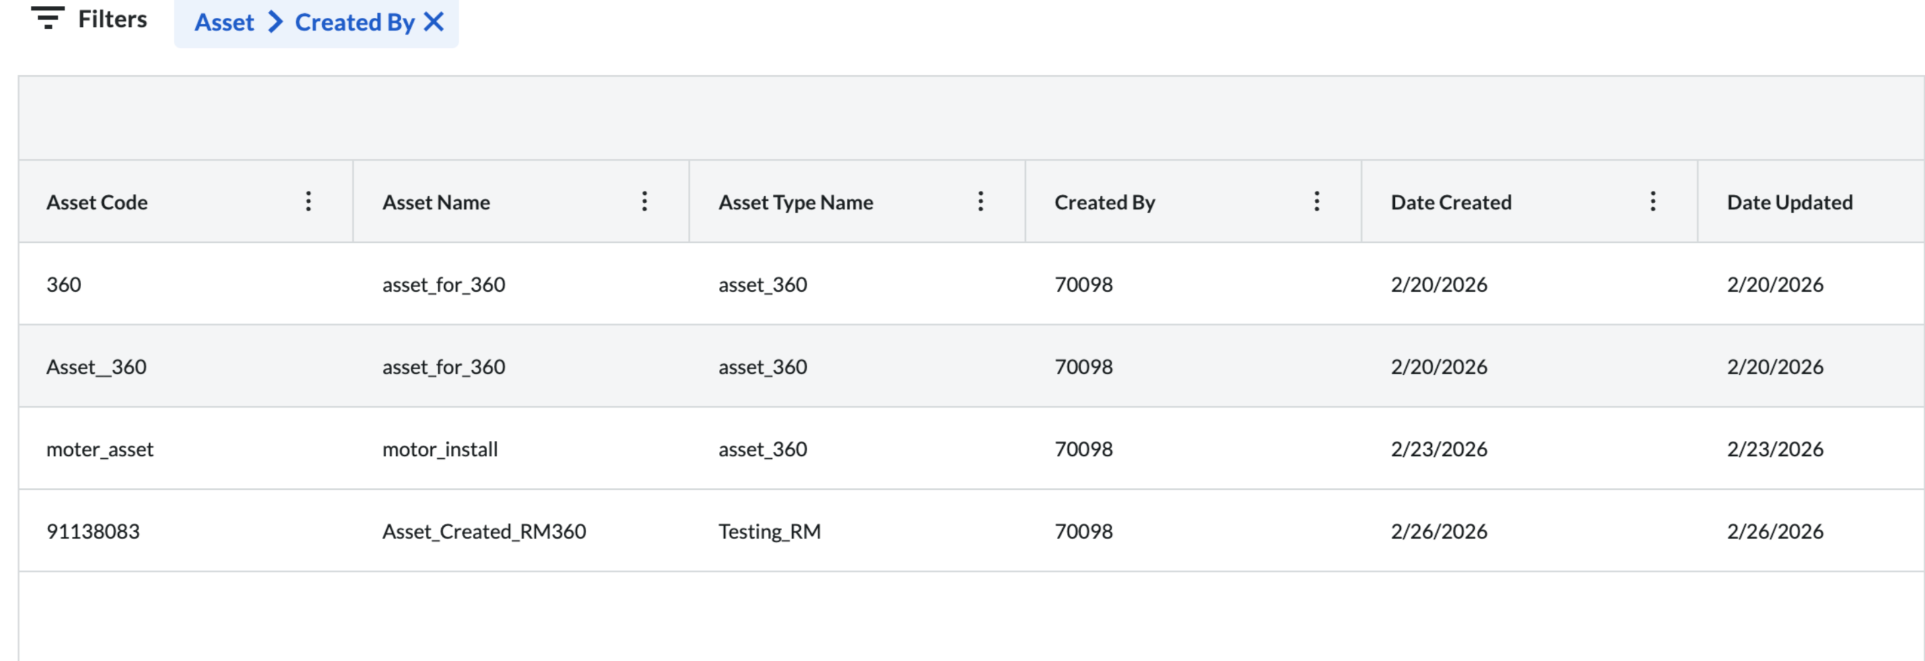1925x661 pixels.
Task: Click the Filters funnel icon
Action: click(47, 17)
